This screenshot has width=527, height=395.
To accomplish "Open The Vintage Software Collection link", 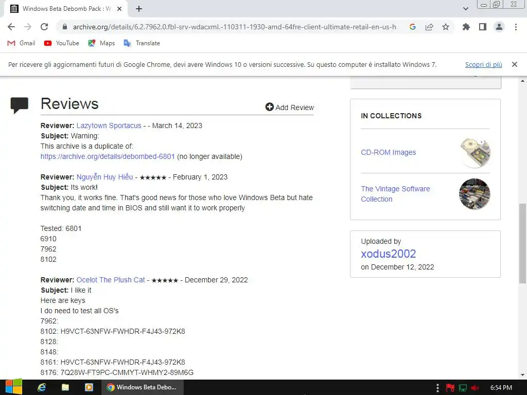I will [x=395, y=194].
